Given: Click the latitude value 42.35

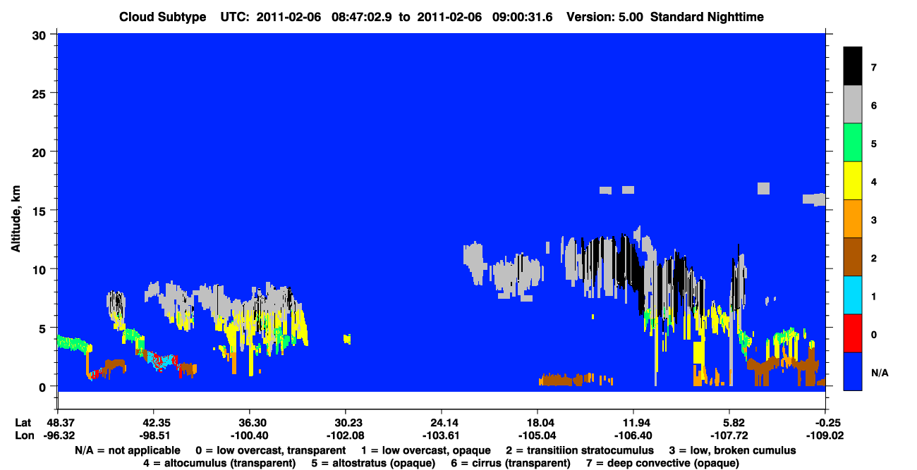Looking at the screenshot, I should point(153,423).
